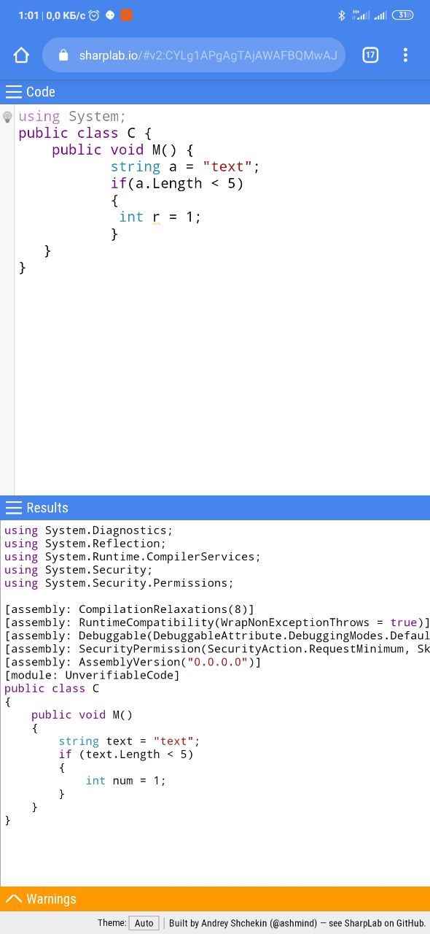The height and width of the screenshot is (934, 430).
Task: Click the Auto theme button
Action: pyautogui.click(x=144, y=923)
